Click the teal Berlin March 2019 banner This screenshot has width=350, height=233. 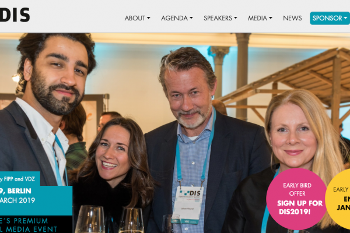pos(36,200)
